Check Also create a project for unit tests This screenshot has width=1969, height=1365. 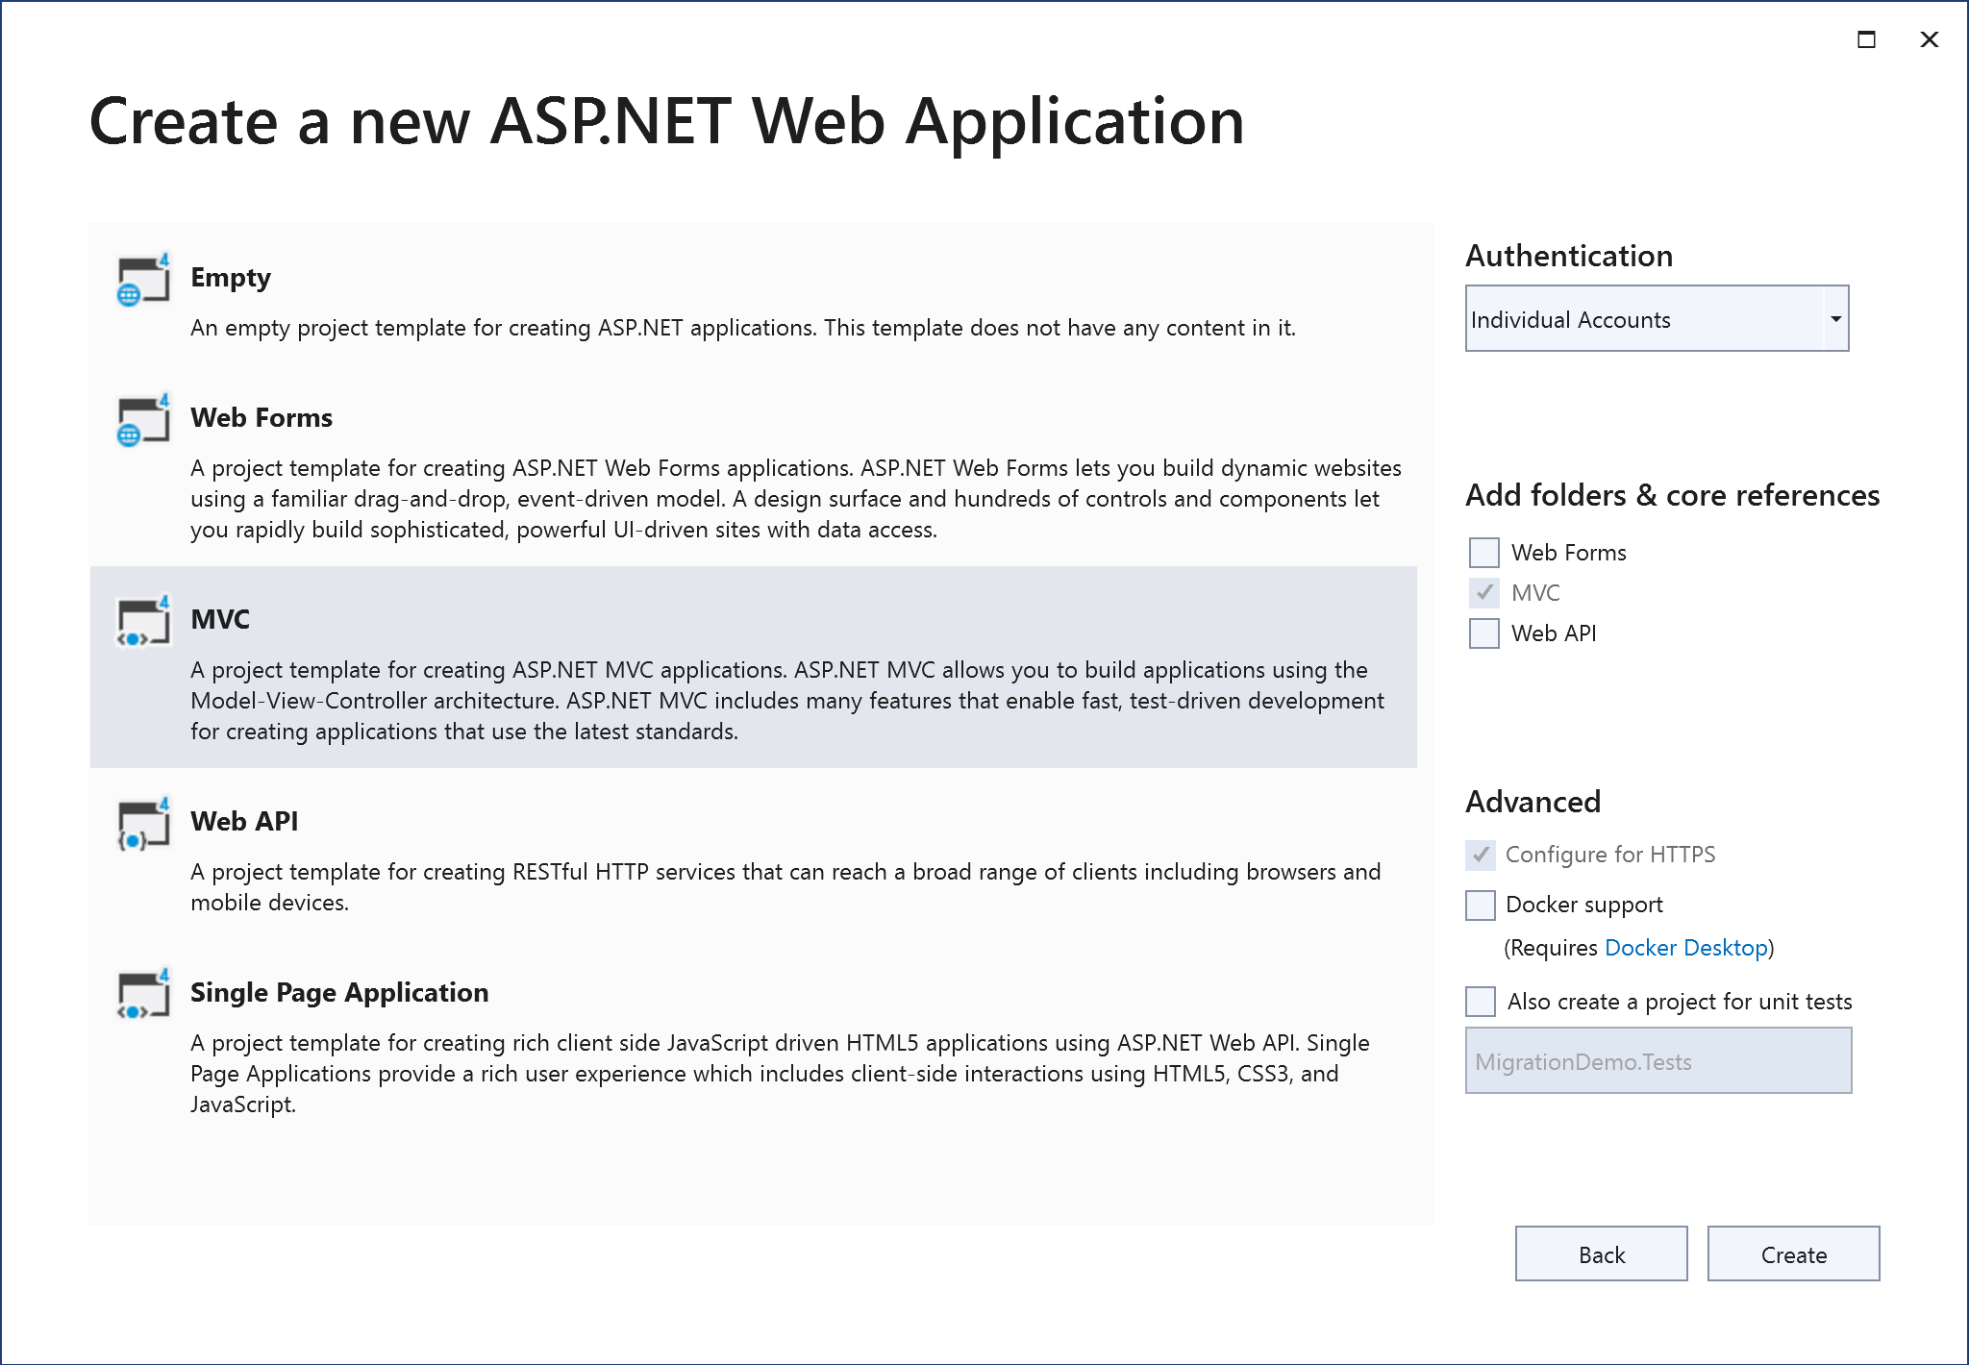pos(1481,1002)
